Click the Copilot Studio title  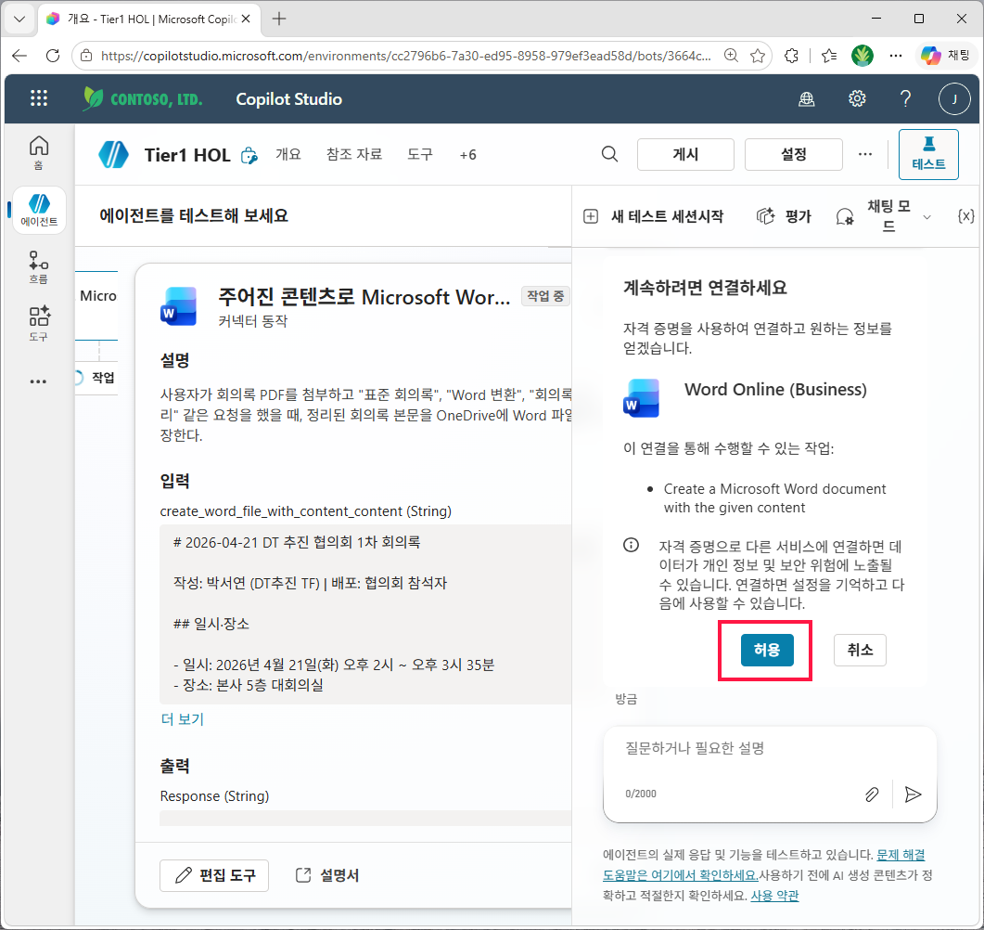click(x=288, y=98)
